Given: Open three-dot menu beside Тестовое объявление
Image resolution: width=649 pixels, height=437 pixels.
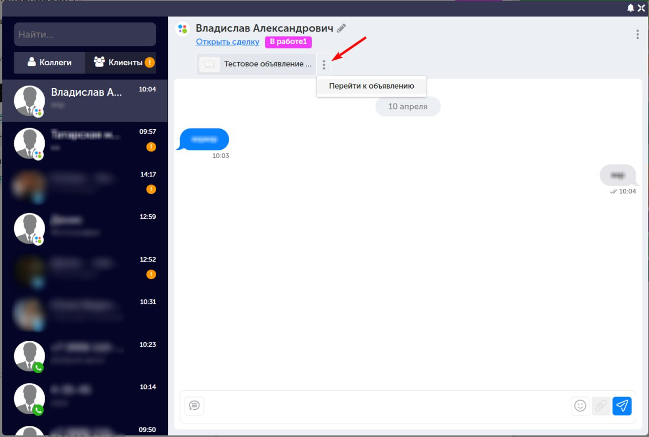Looking at the screenshot, I should [x=324, y=65].
